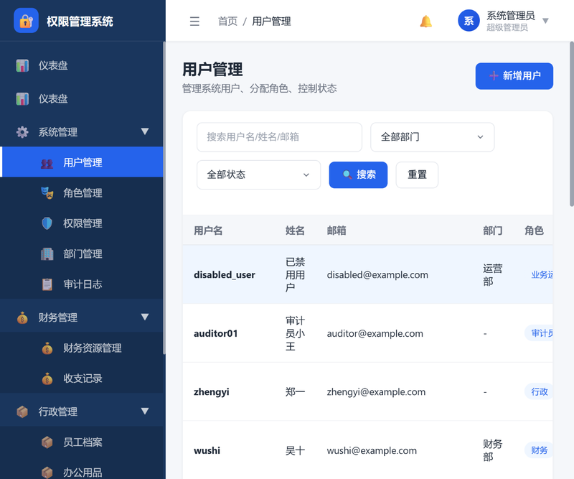574x479 pixels.
Task: Click the notification bell icon
Action: (x=425, y=22)
